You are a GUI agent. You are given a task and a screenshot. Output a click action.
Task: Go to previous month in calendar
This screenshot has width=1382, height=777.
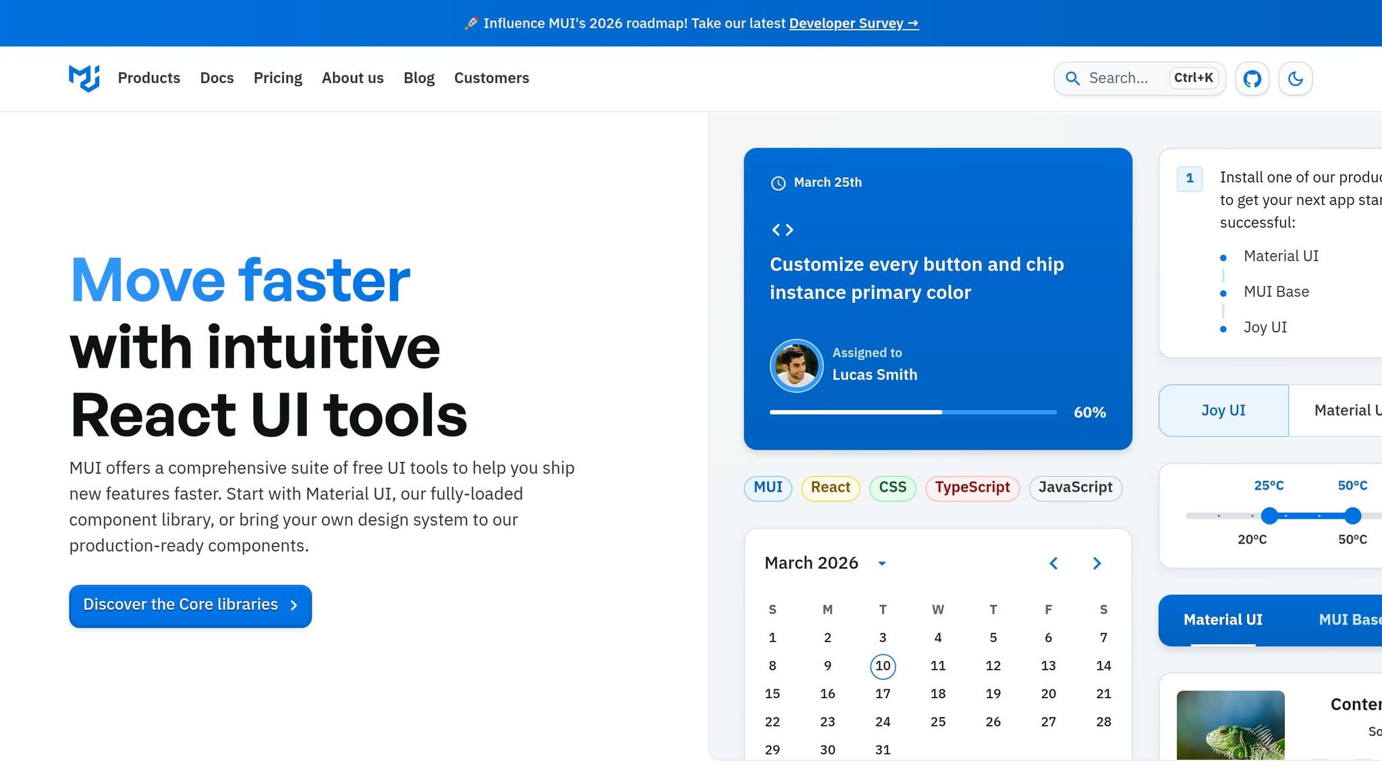point(1053,563)
